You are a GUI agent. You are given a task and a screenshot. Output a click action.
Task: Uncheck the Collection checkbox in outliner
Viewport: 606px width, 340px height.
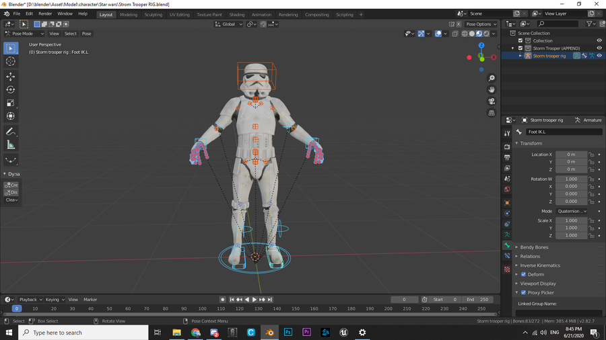pos(520,40)
